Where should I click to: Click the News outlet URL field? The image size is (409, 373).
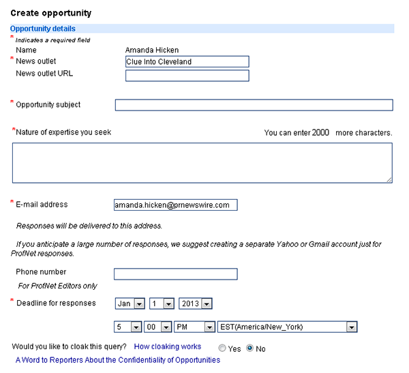(x=187, y=75)
